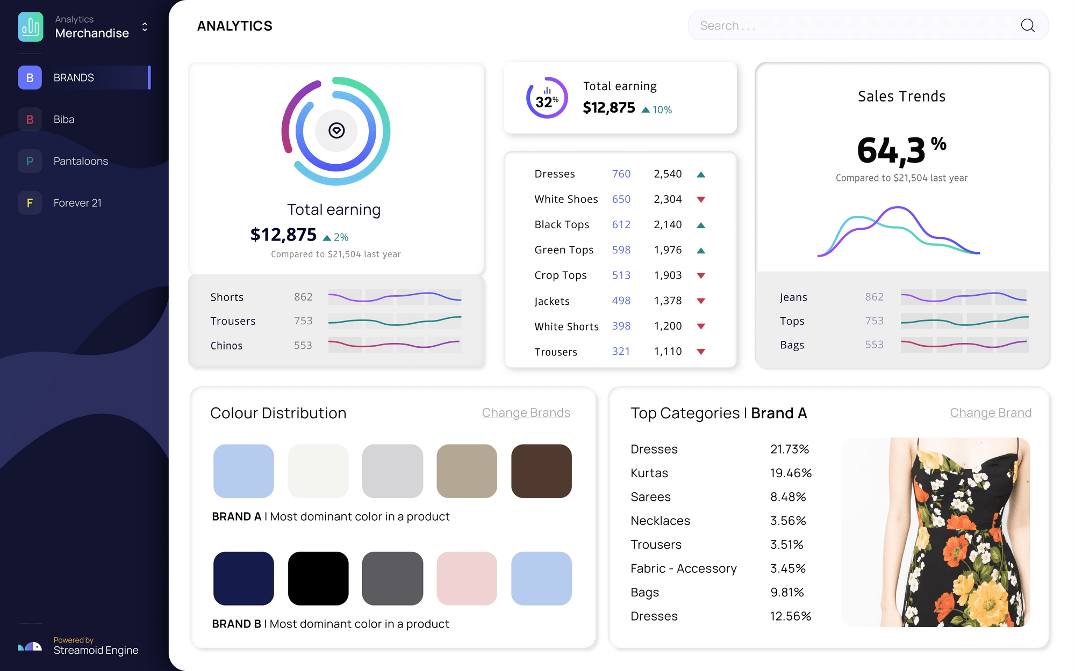Viewport: 1075px width, 671px height.
Task: Open the Change Brand selector
Action: 990,412
